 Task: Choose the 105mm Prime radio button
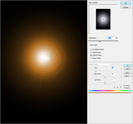coord(91,55)
